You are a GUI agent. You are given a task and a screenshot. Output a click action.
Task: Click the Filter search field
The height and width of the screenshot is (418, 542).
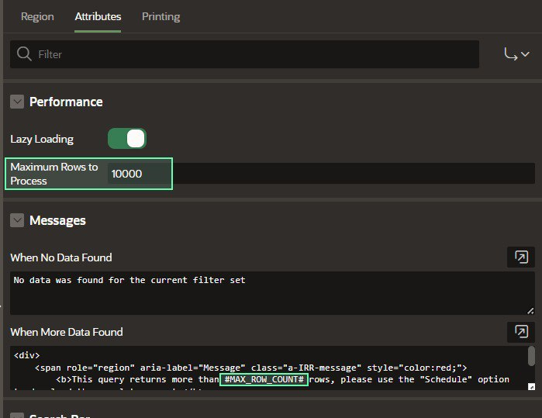point(256,54)
